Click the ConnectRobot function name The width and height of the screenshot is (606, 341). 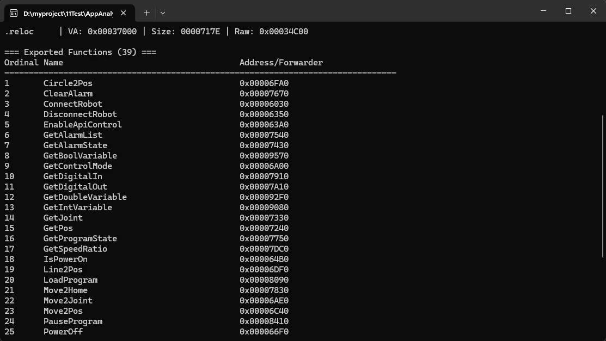click(x=72, y=104)
